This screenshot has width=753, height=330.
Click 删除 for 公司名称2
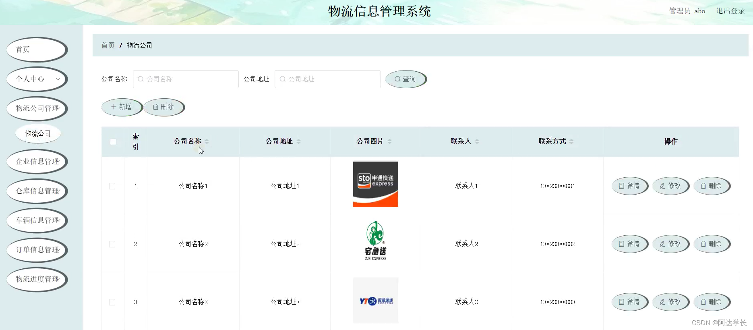click(712, 244)
